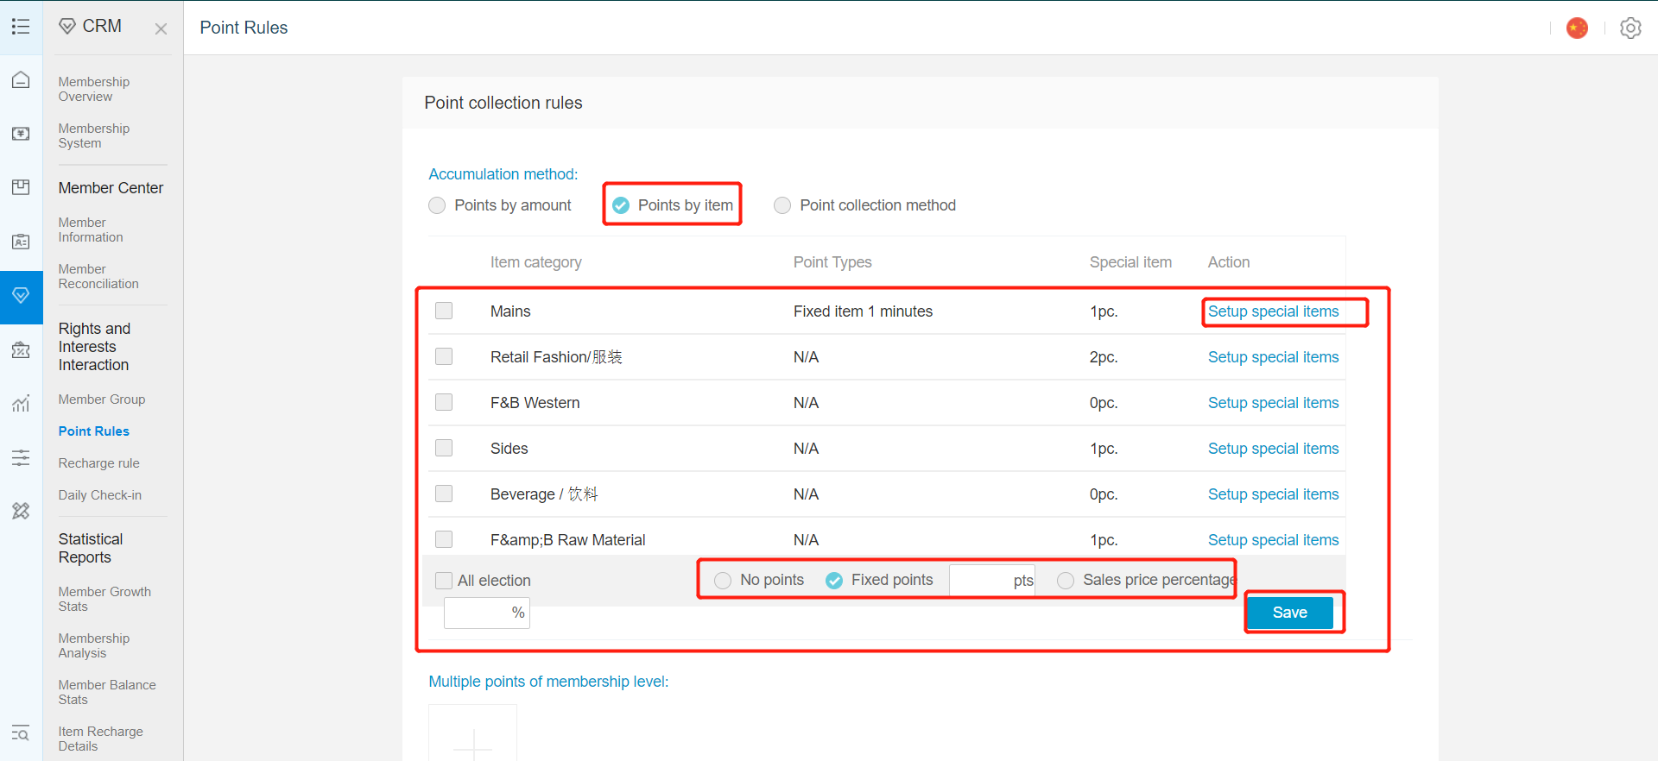This screenshot has width=1658, height=761.
Task: Tick the checkbox for the Mains row
Action: coord(444,311)
